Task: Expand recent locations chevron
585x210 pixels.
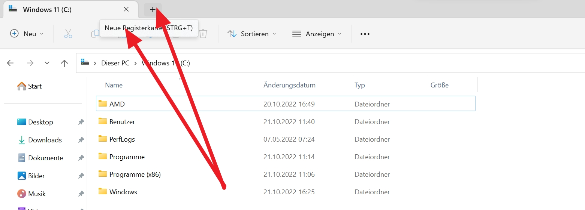Action: click(x=47, y=63)
